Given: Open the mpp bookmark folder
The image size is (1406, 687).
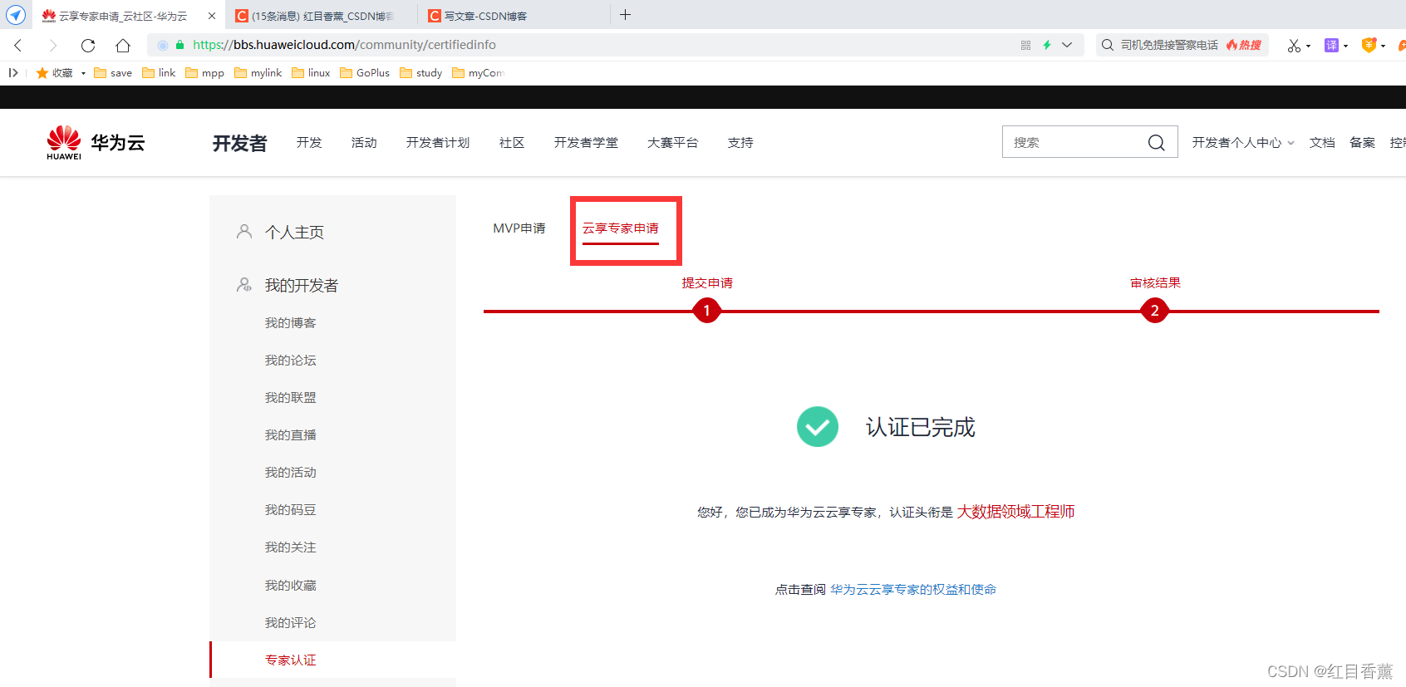Looking at the screenshot, I should coord(204,73).
